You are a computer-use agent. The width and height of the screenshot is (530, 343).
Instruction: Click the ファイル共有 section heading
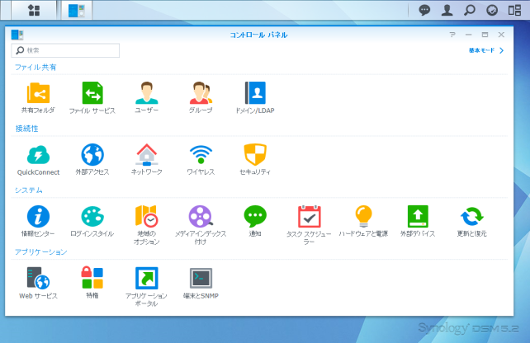pos(35,67)
